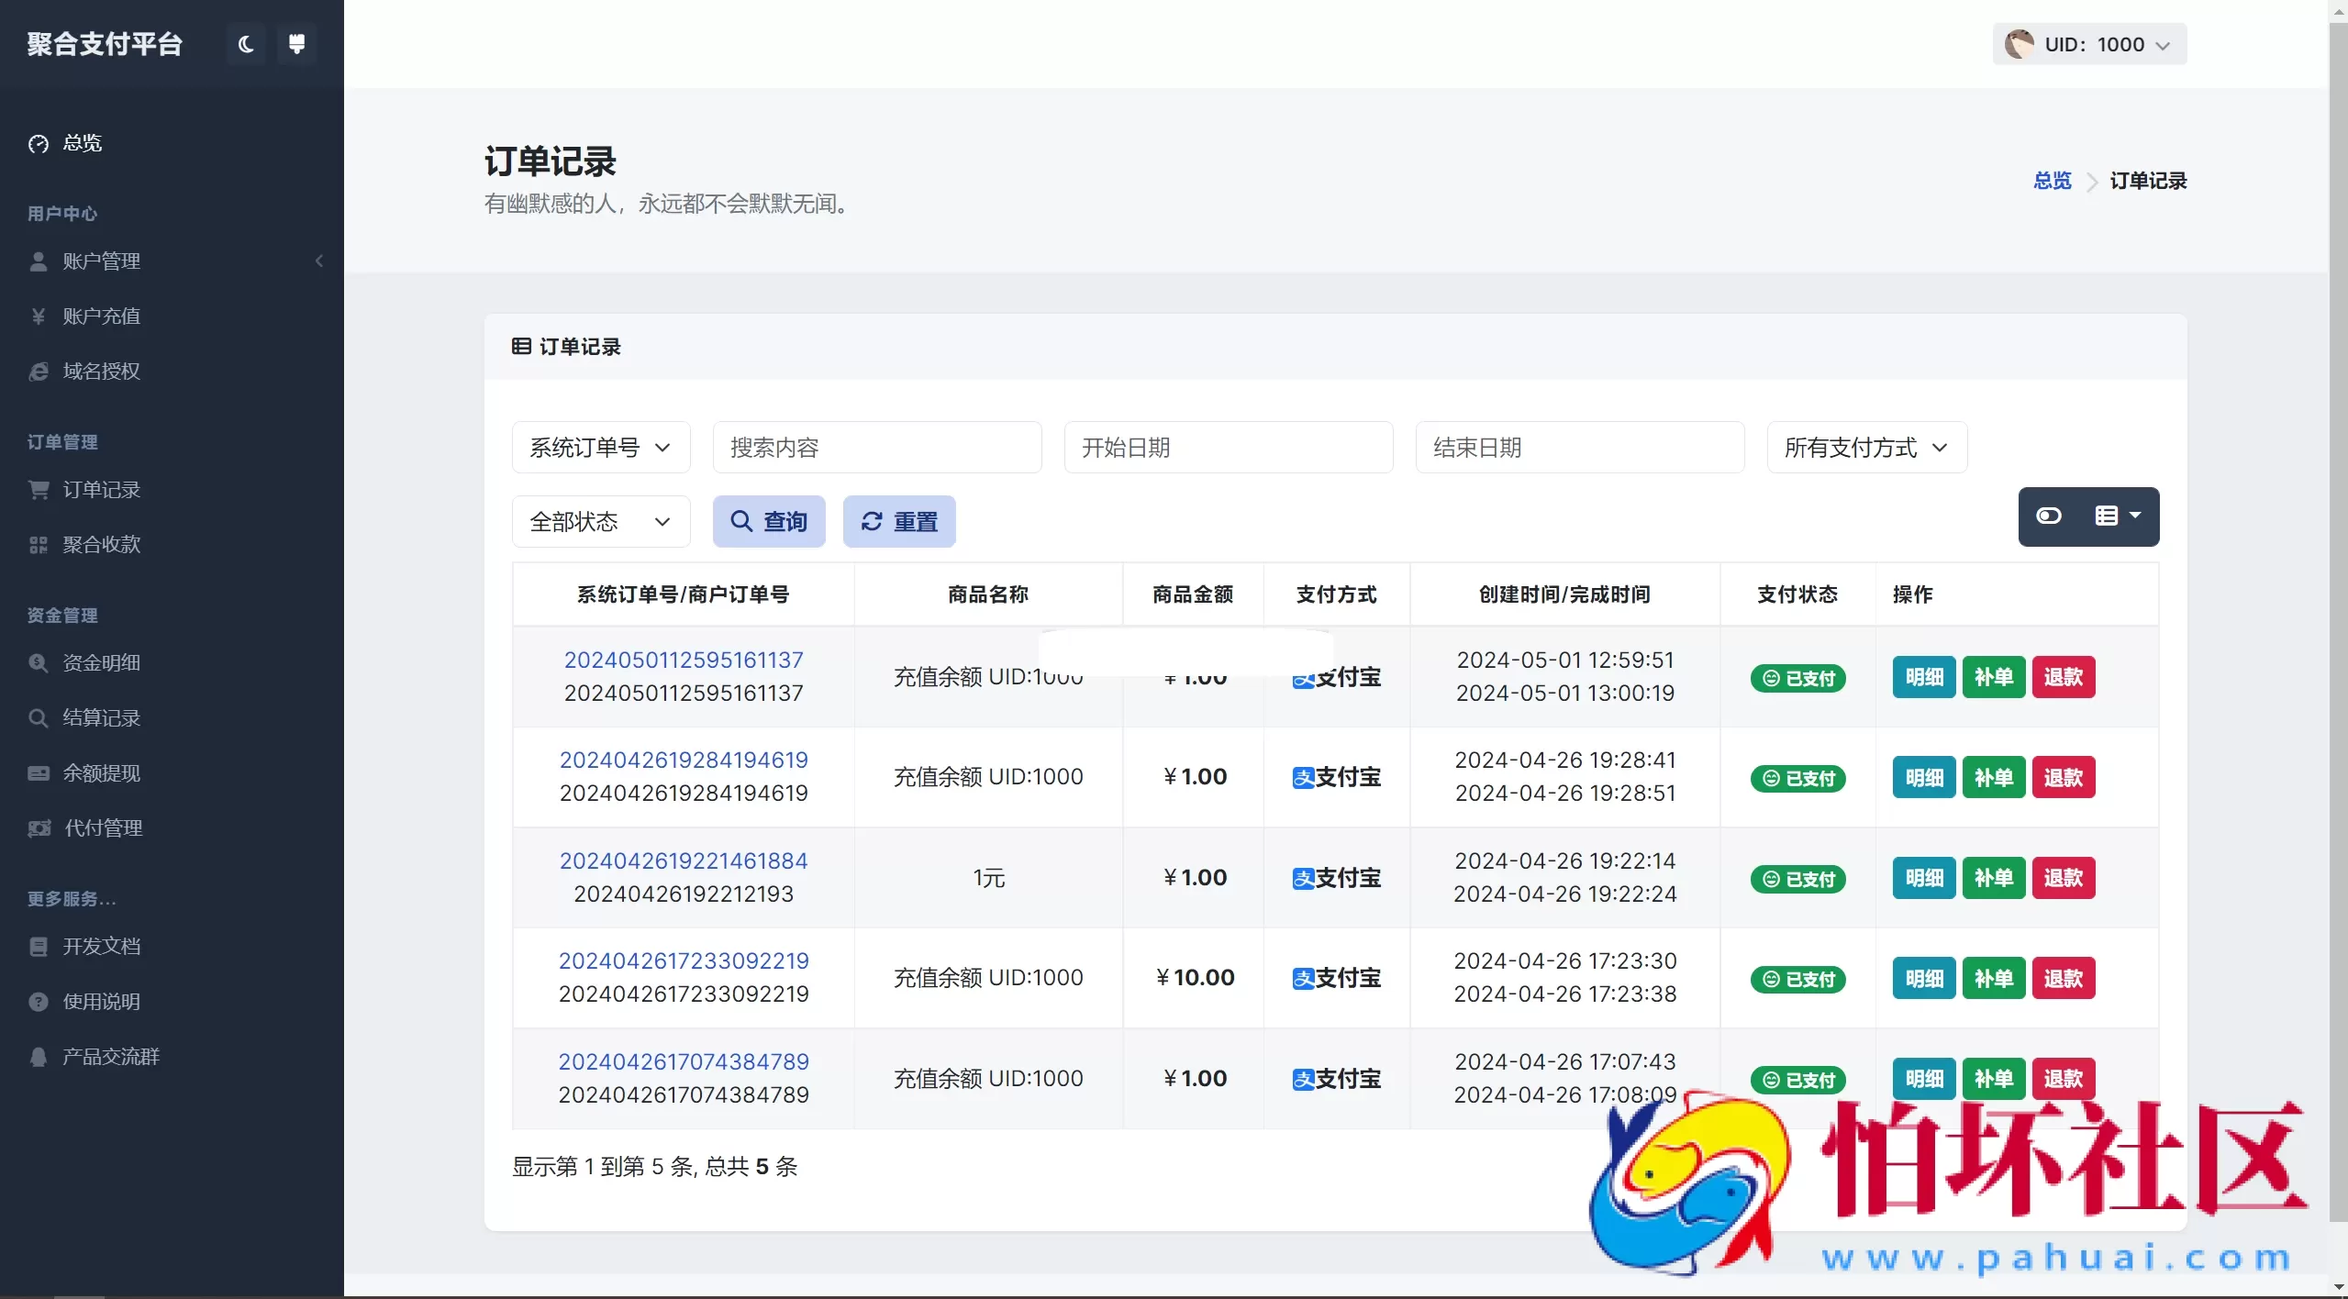Toggle the table density switch
The width and height of the screenshot is (2348, 1299).
point(2050,516)
